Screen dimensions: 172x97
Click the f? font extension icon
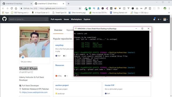(x=146, y=8)
